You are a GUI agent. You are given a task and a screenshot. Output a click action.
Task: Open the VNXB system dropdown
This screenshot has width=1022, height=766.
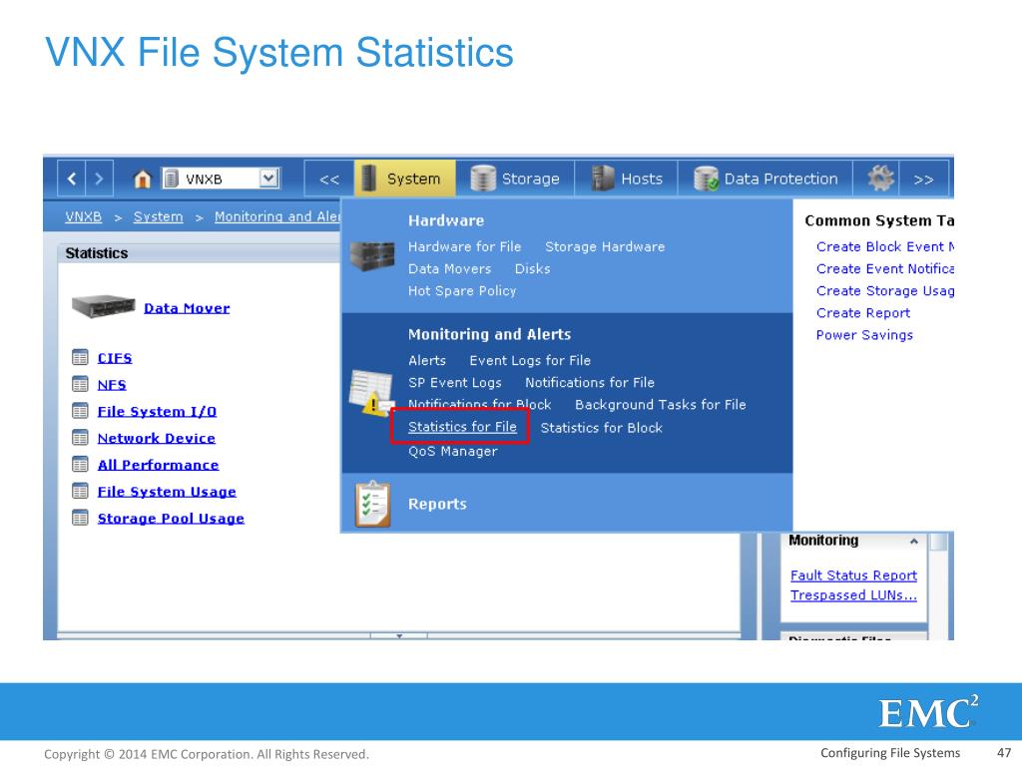(268, 178)
